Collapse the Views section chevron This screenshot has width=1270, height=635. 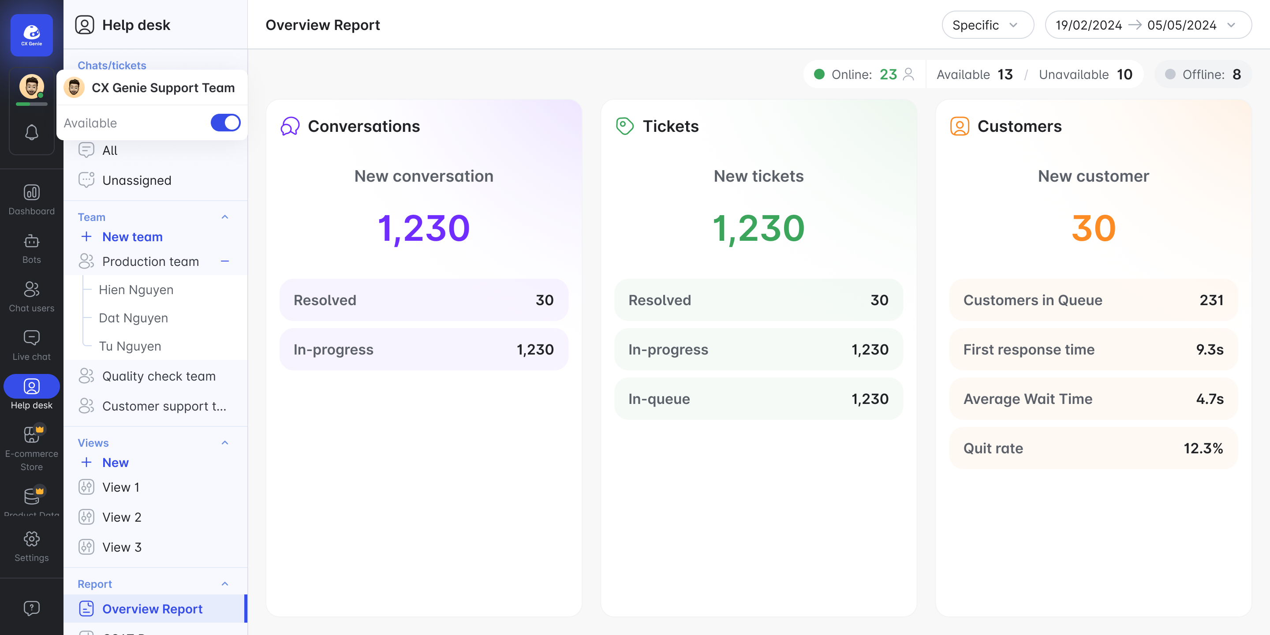pos(225,443)
